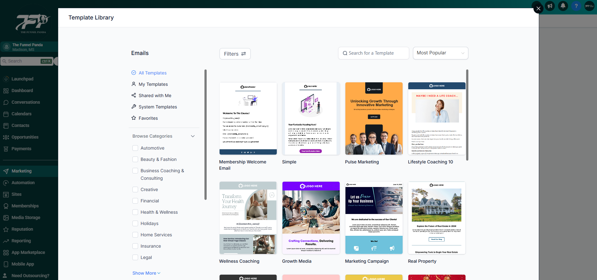The height and width of the screenshot is (280, 597).
Task: Click the template grid scrollbar
Action: pyautogui.click(x=467, y=115)
